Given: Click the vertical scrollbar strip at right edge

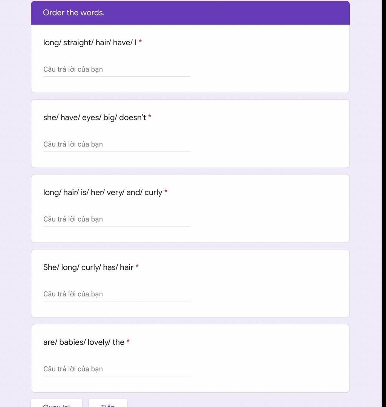Looking at the screenshot, I should (384, 203).
